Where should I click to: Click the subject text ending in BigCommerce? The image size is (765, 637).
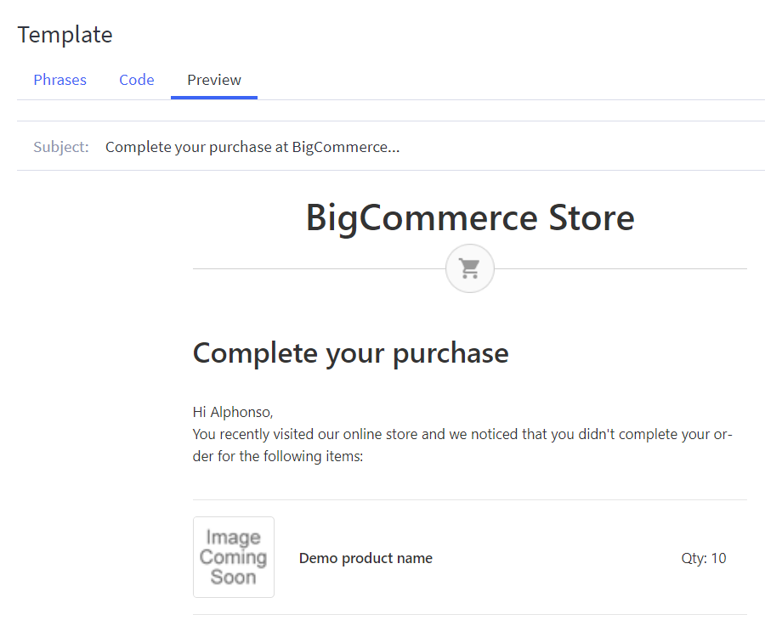coord(252,146)
